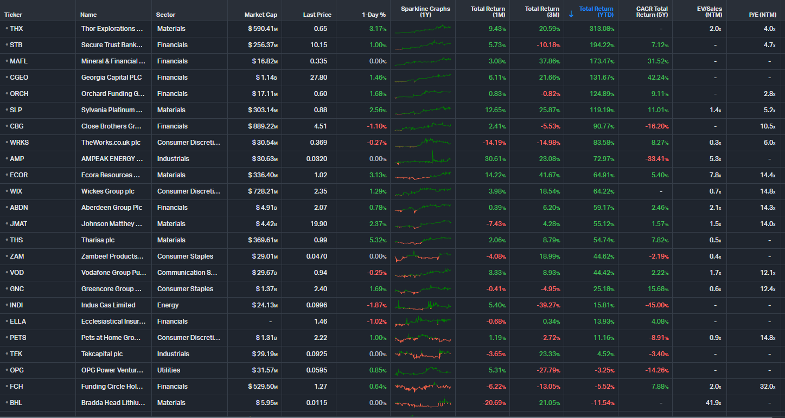Image resolution: width=785 pixels, height=418 pixels.
Task: Select the -45.00% five-year CAGR value
Action: click(x=657, y=305)
